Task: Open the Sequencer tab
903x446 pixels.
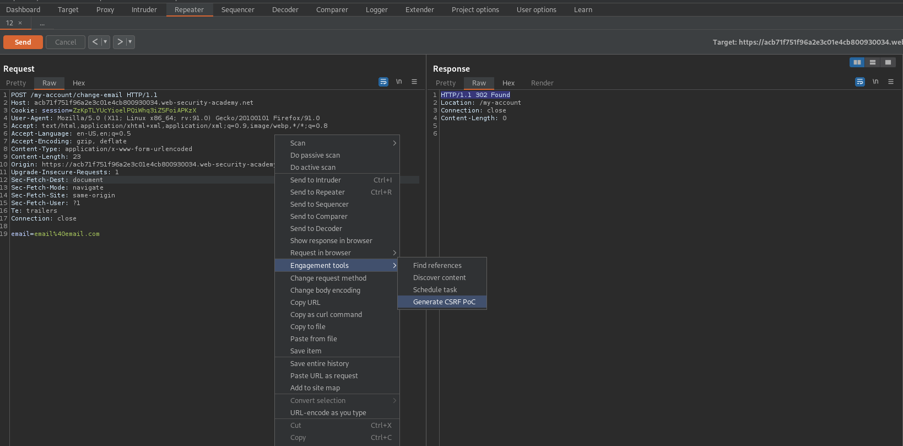Action: 238,9
